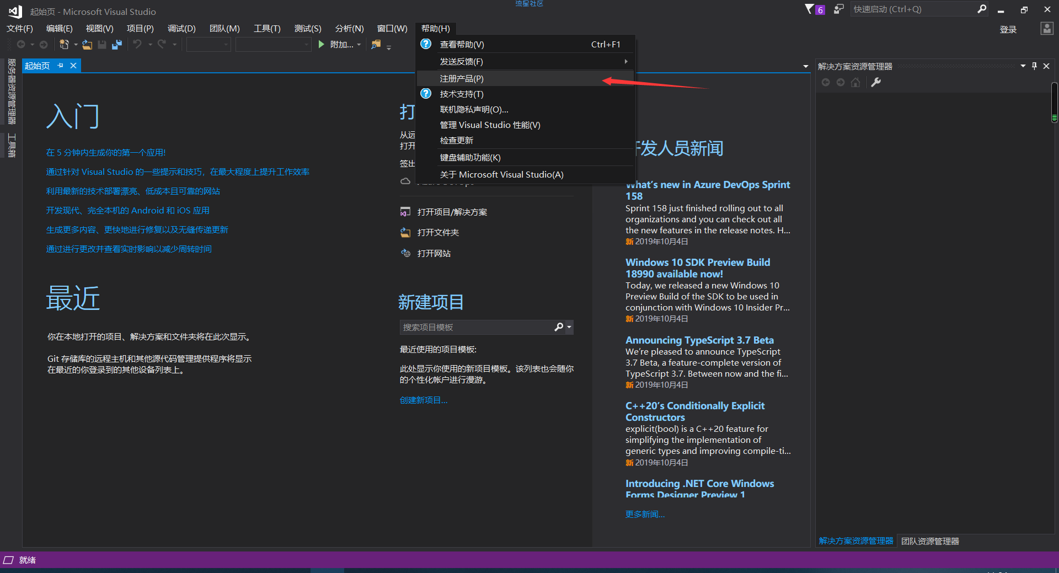Switch to 团队资源管理器 tab

pos(930,541)
